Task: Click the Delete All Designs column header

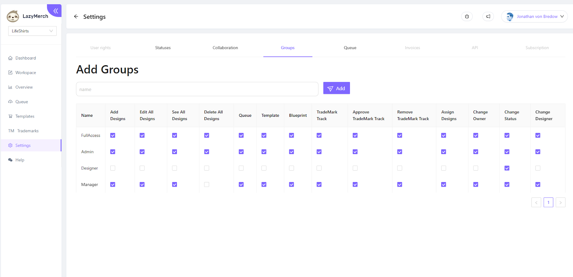Action: [x=216, y=115]
